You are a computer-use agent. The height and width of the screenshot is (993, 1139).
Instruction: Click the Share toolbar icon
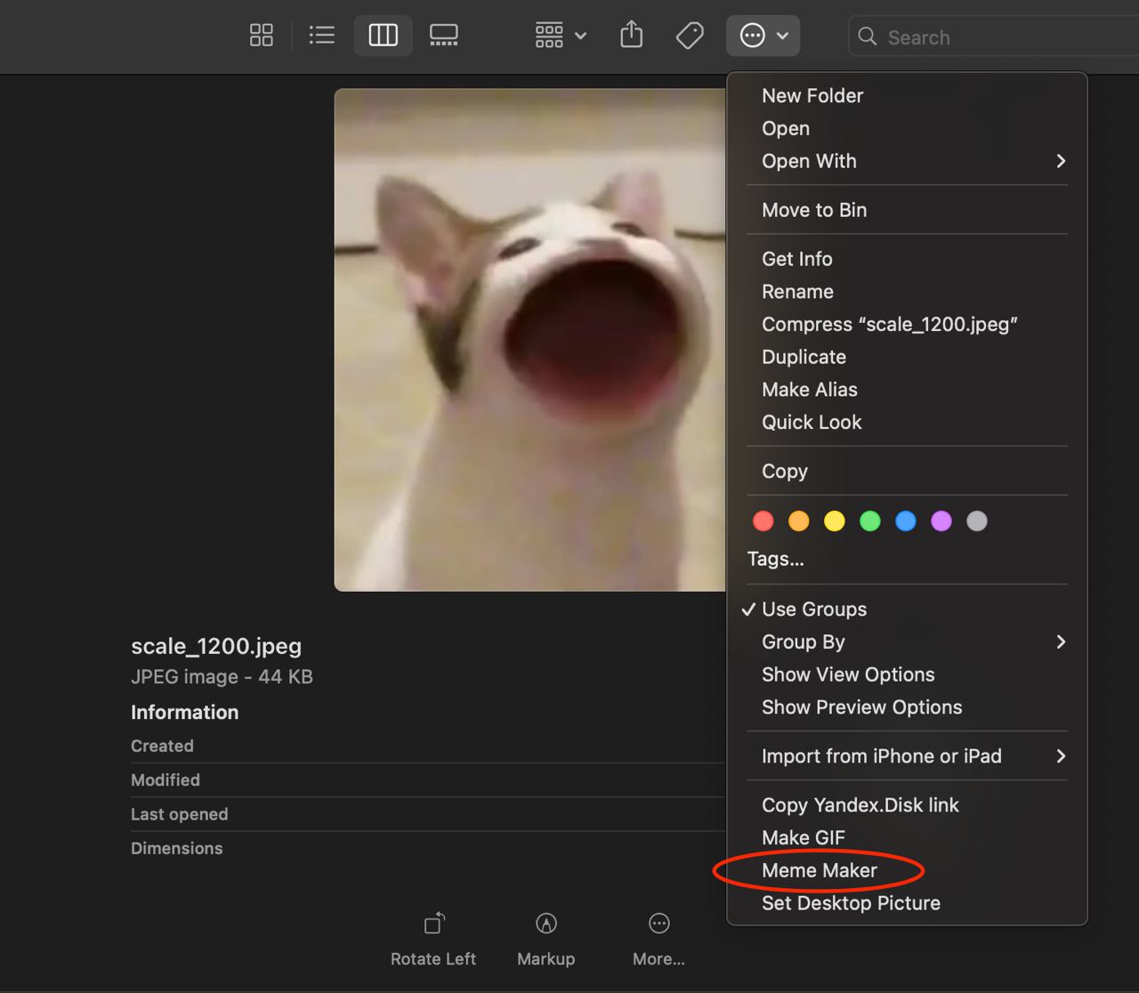[631, 36]
